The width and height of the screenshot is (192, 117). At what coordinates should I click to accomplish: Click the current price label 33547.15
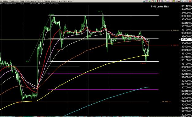pos(186,39)
